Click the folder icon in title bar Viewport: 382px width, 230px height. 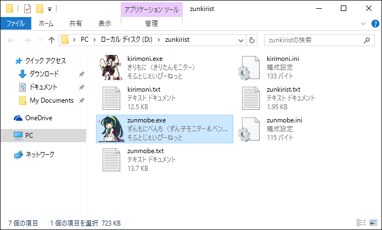9,8
